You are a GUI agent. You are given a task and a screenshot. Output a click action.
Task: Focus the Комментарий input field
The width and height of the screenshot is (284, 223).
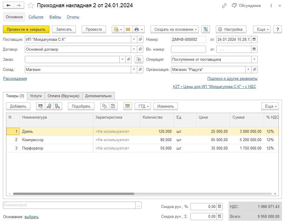pyautogui.click(x=69, y=205)
